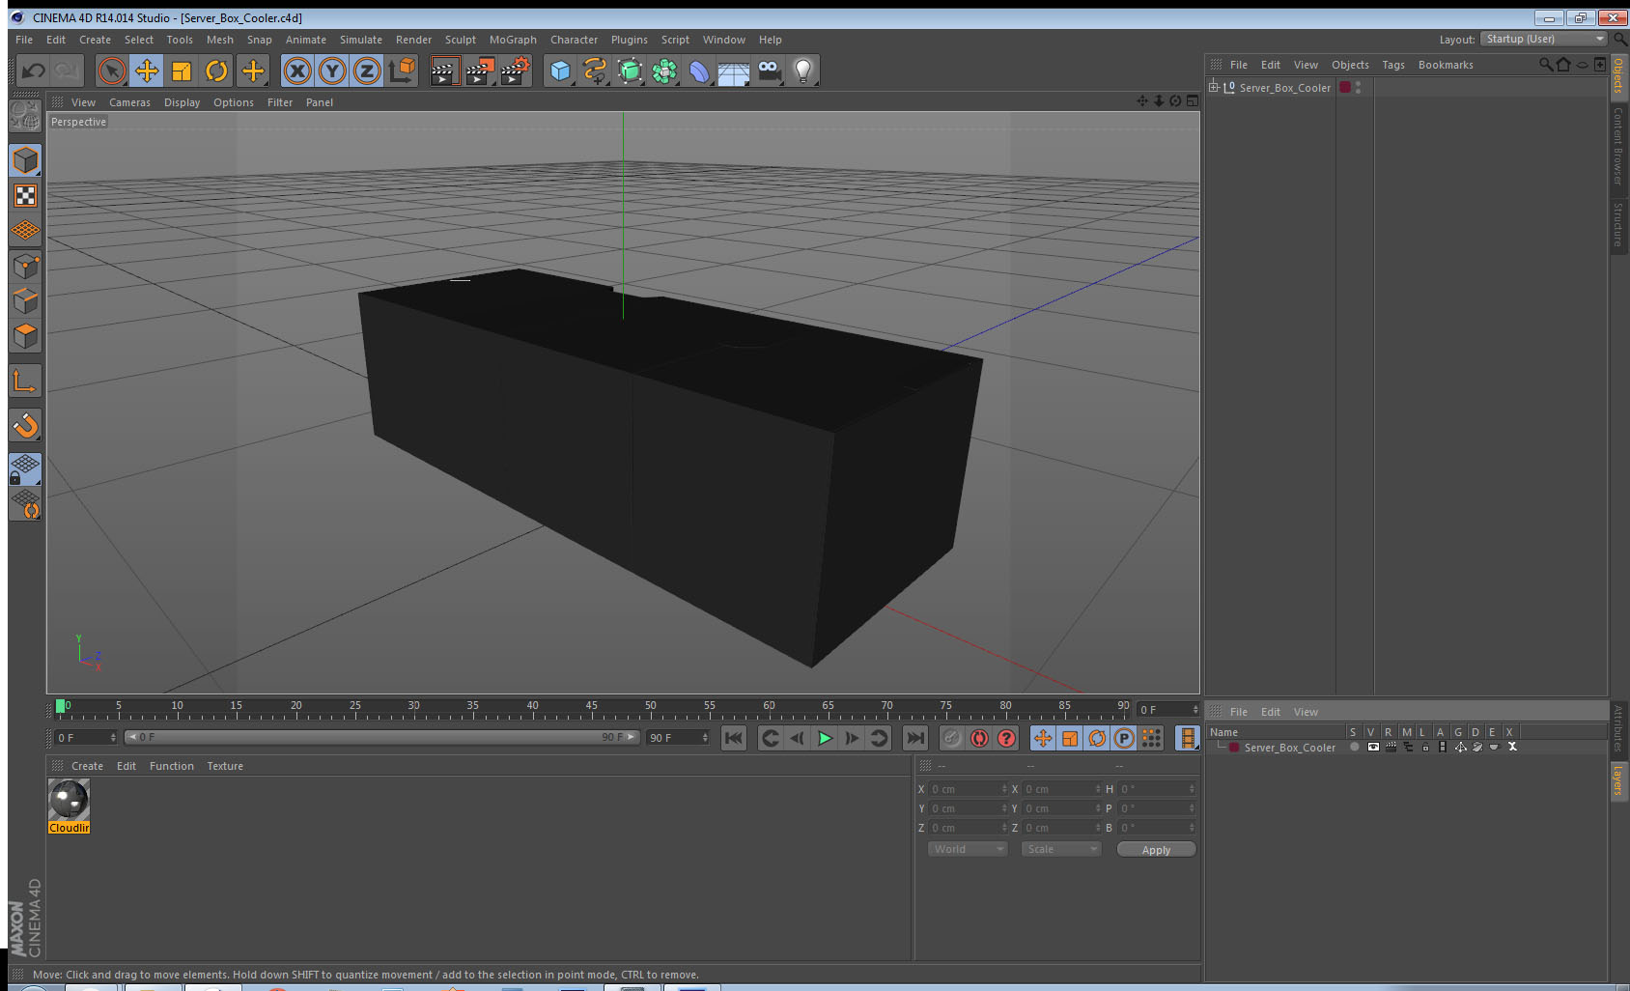This screenshot has height=991, width=1630.
Task: Switch to the Layers side tab
Action: [1618, 780]
